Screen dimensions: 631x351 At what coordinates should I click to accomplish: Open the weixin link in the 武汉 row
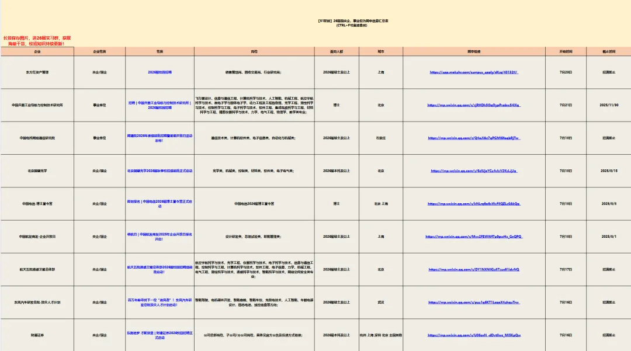click(x=474, y=303)
